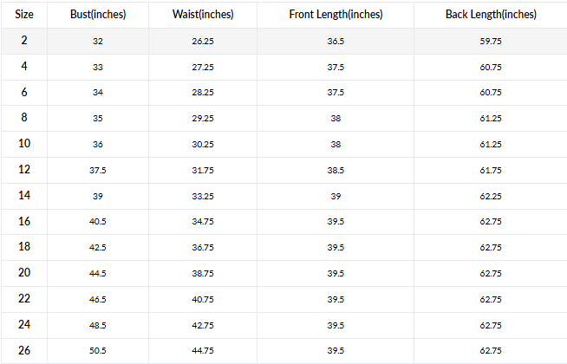Click back length value 59.75
This screenshot has height=364, width=567.
pyautogui.click(x=491, y=41)
